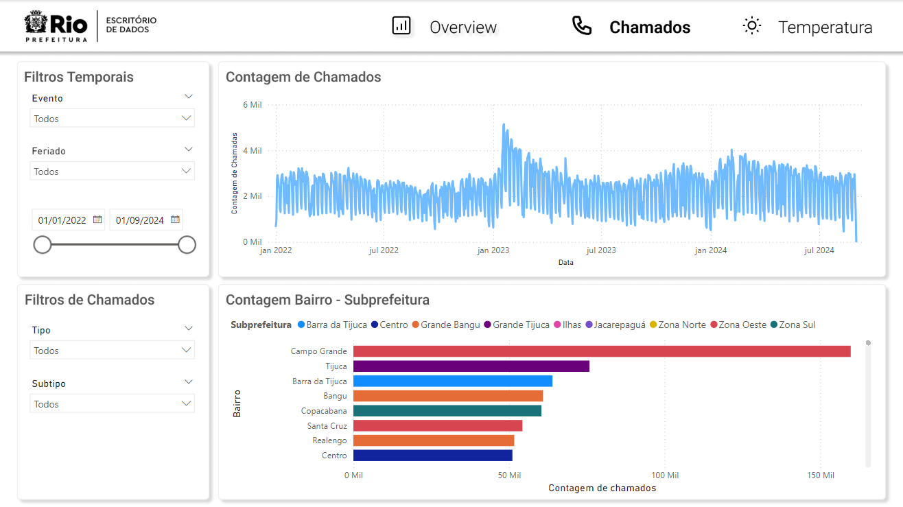Select Jacarepaguá legend item
This screenshot has width=903, height=507.
coord(615,325)
